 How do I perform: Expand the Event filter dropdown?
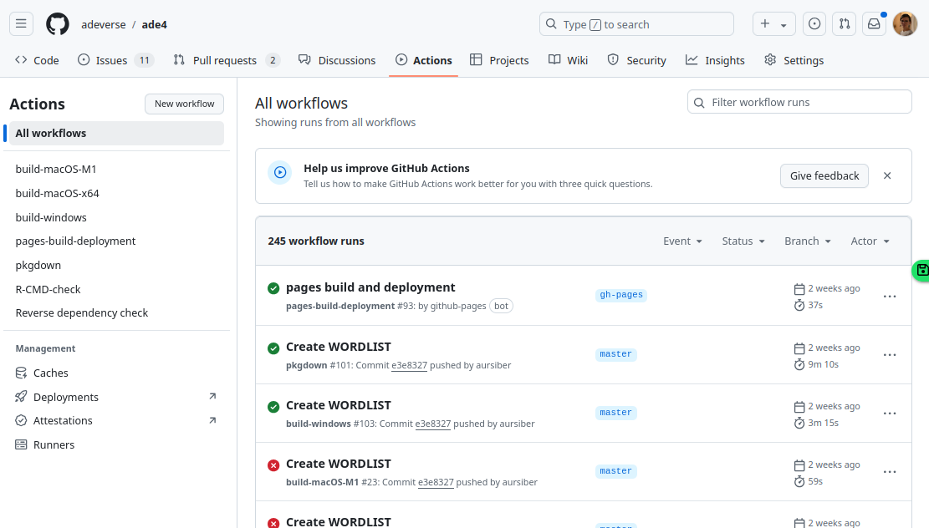point(682,241)
